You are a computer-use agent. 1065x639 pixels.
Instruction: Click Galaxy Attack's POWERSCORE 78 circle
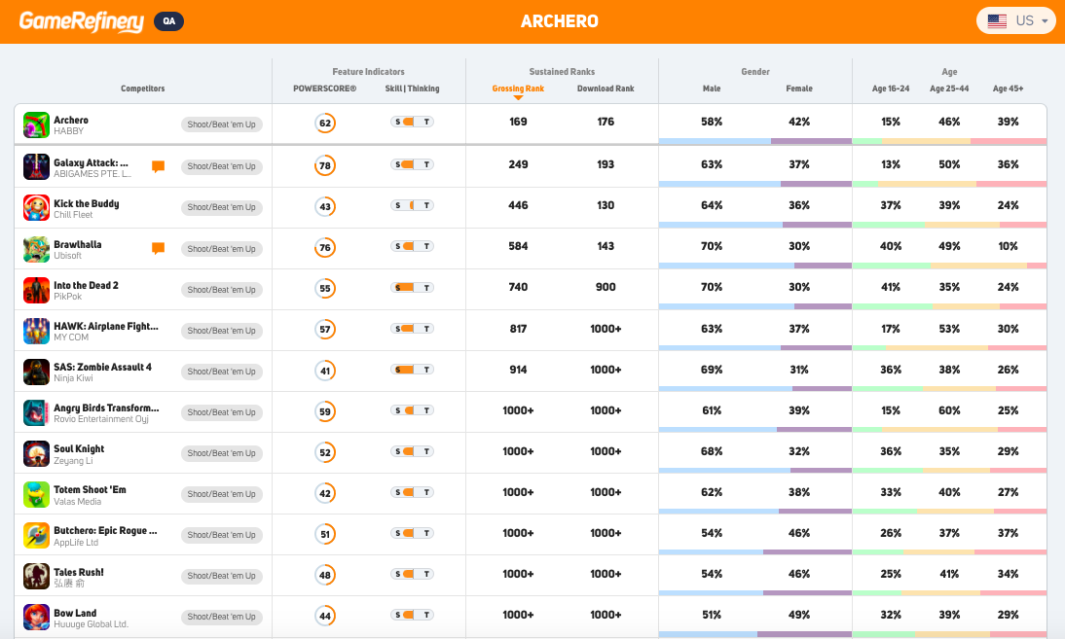pos(325,164)
